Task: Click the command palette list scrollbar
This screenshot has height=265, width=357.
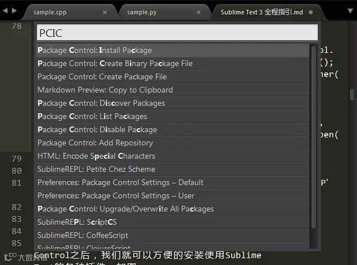Action: click(314, 137)
